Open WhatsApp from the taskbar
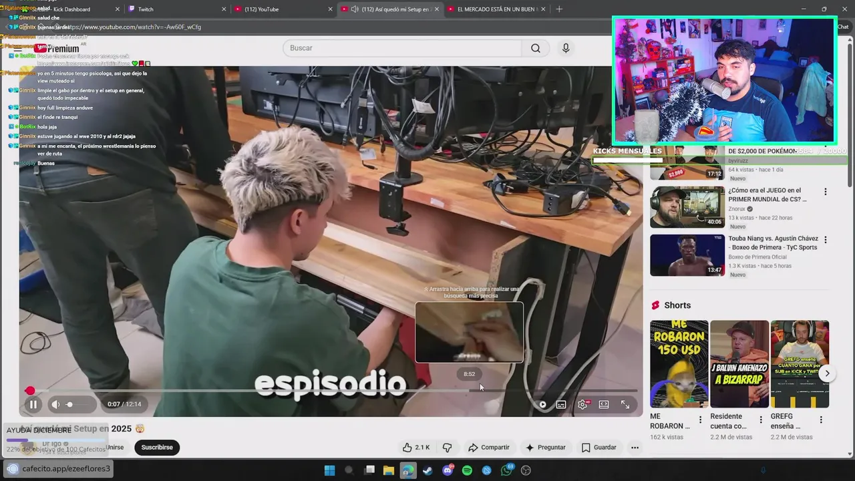Screen dimensions: 855x481 [x=507, y=470]
